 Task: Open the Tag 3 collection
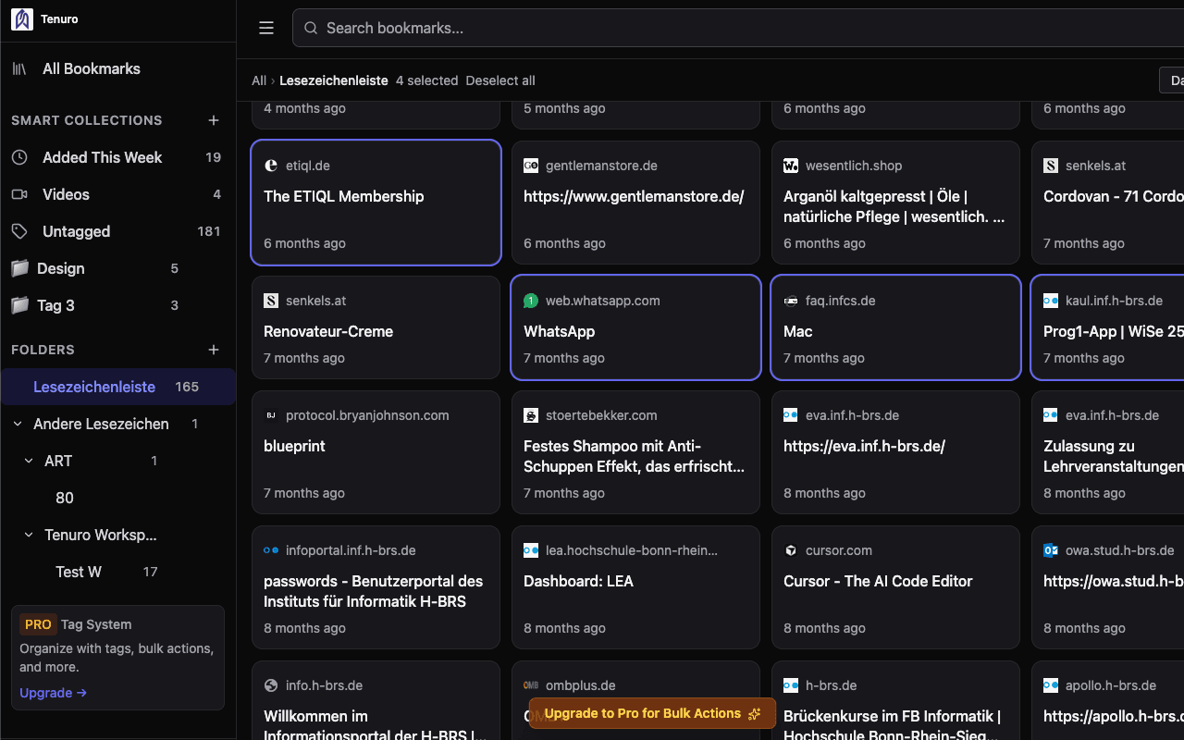(x=118, y=305)
